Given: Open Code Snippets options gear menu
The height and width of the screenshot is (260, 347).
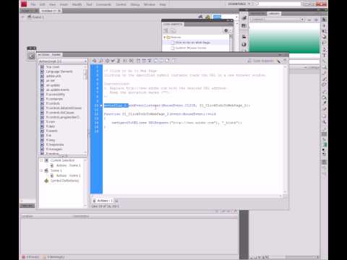Looking at the screenshot, I should (227, 30).
